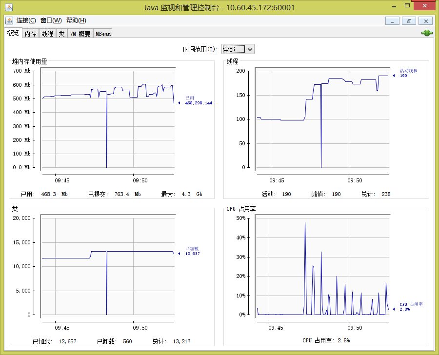Click the 峰值: 190 thread value
This screenshot has height=355, width=439.
326,194
